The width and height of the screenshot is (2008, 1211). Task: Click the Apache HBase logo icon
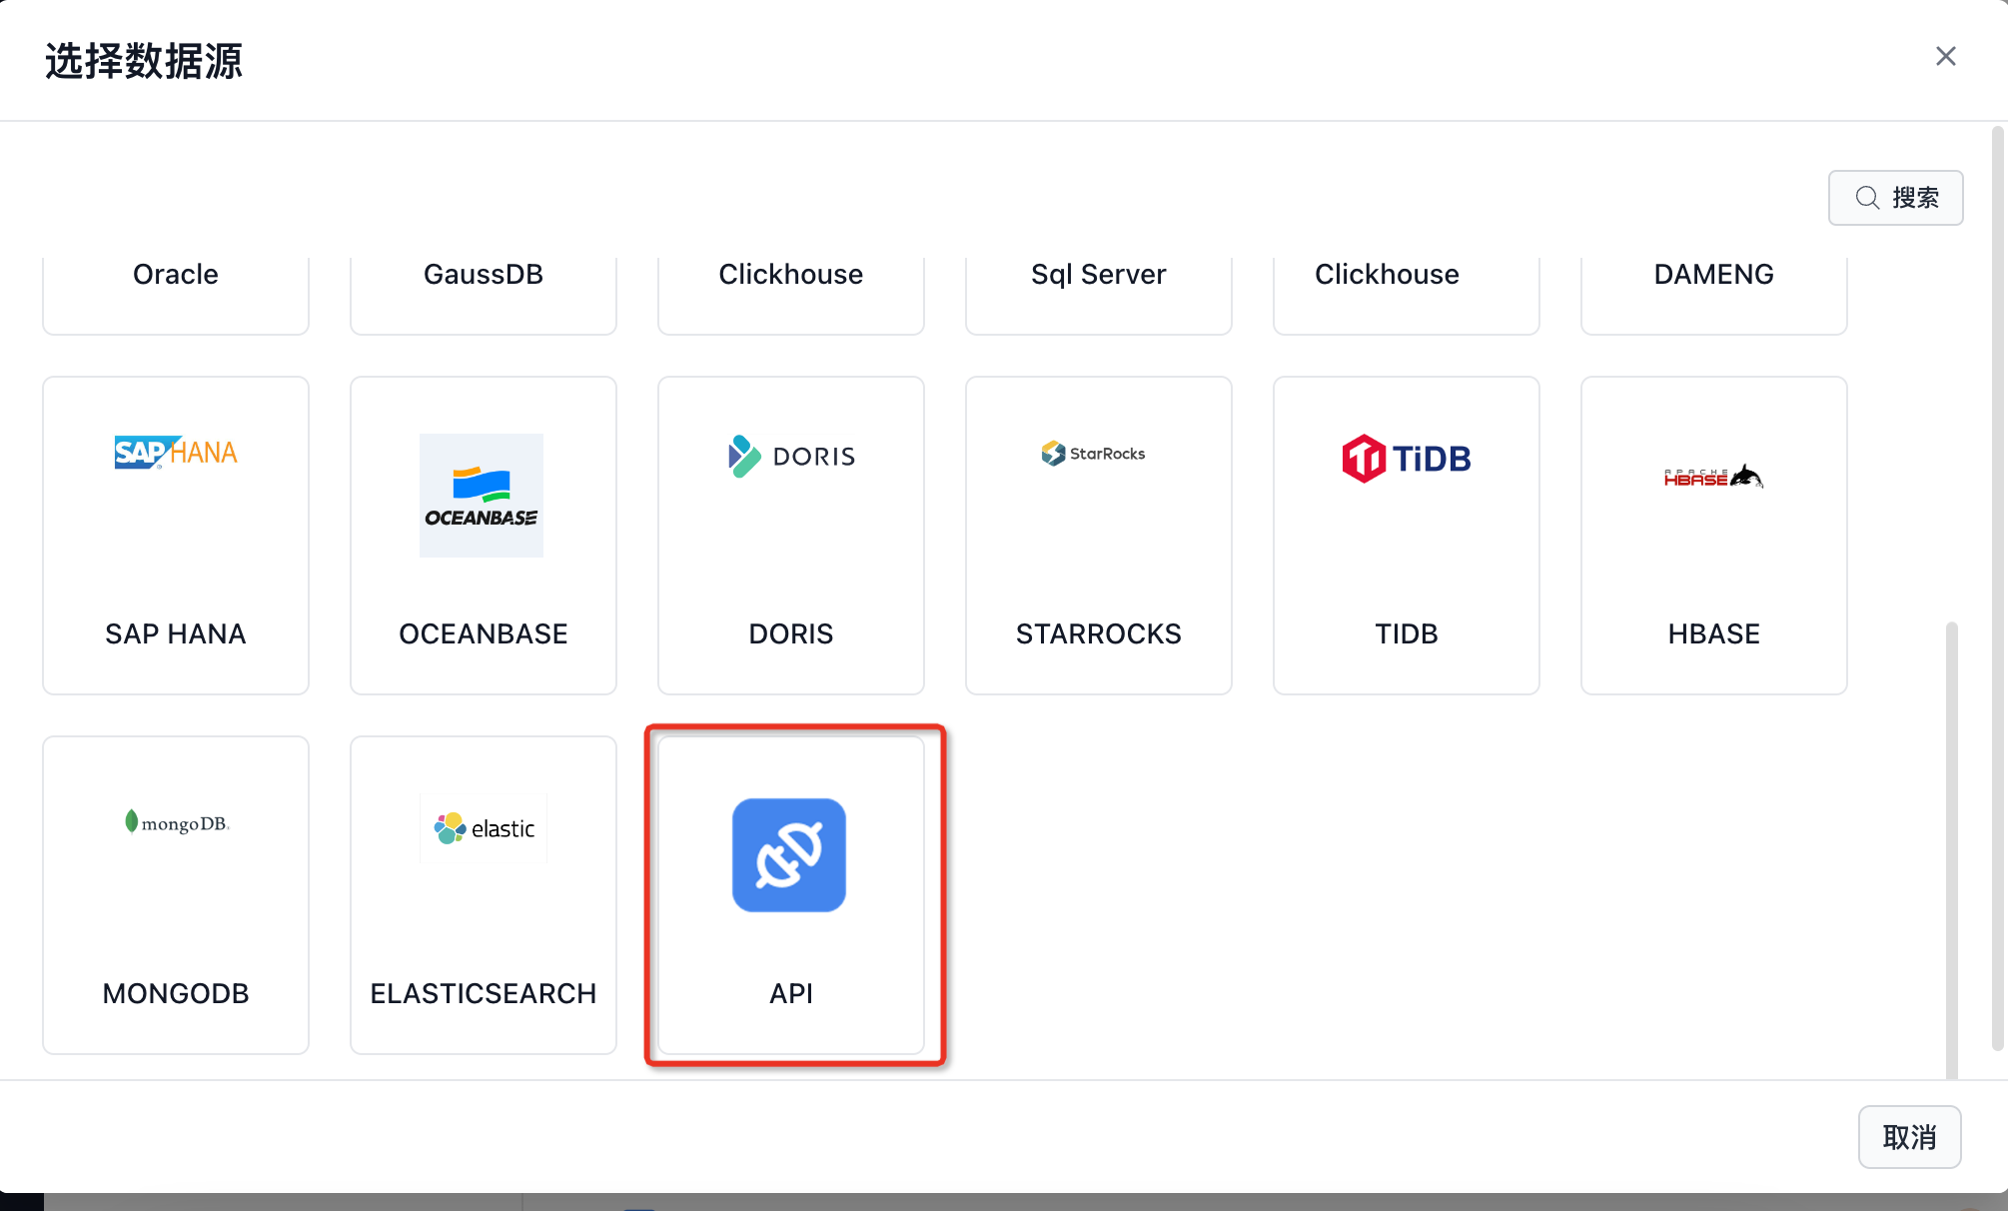click(1712, 477)
